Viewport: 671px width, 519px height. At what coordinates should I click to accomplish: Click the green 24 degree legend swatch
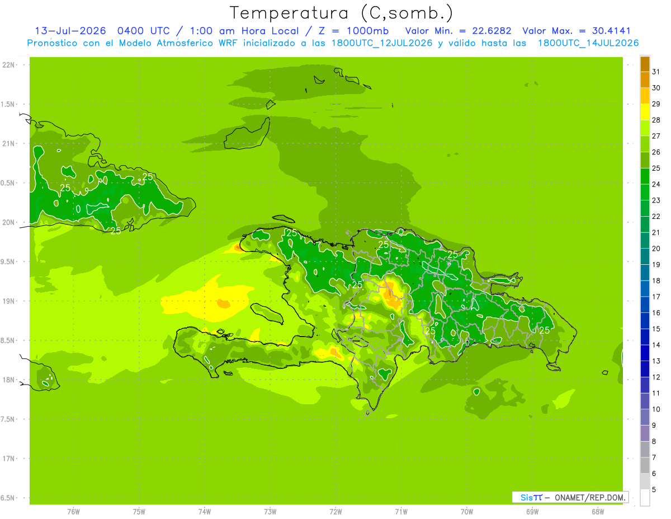pyautogui.click(x=645, y=176)
